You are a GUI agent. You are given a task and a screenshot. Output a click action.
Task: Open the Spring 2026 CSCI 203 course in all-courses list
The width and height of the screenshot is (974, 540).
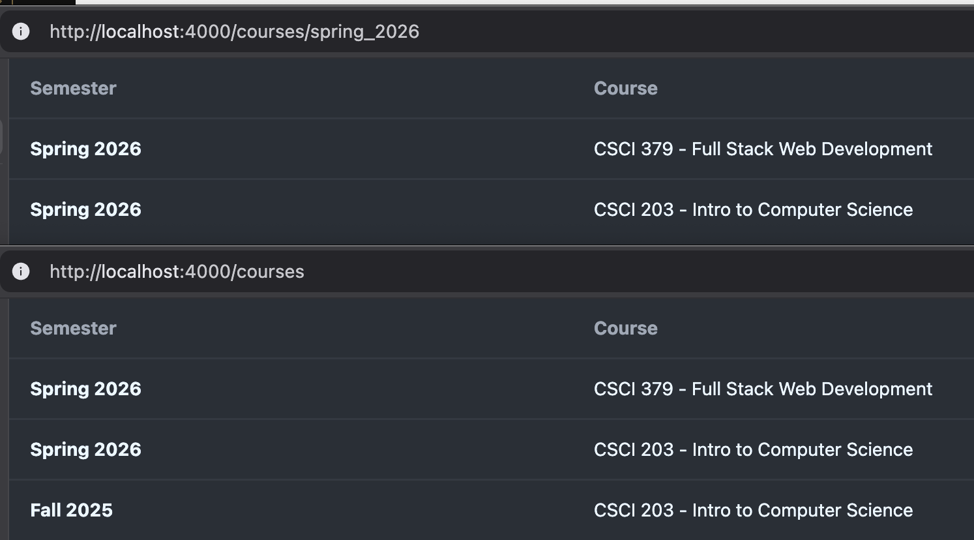click(x=753, y=449)
